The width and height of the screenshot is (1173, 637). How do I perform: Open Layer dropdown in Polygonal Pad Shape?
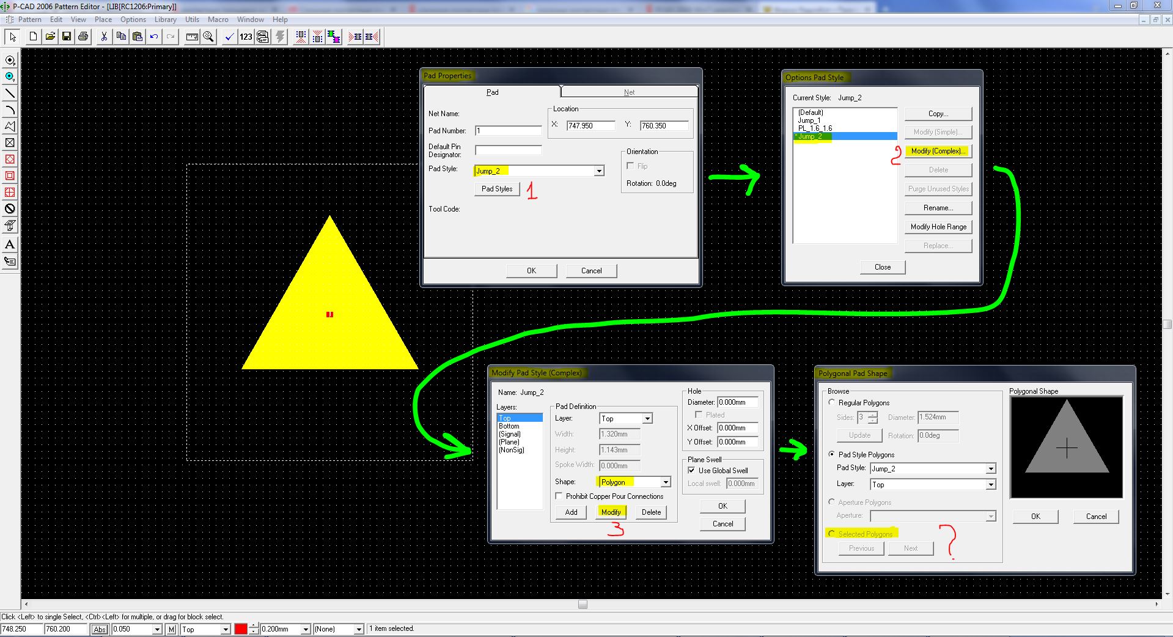coord(991,485)
